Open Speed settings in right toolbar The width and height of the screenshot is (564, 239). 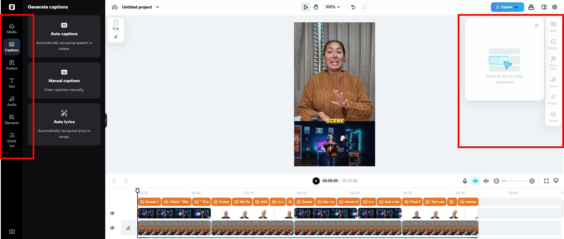pos(553,117)
